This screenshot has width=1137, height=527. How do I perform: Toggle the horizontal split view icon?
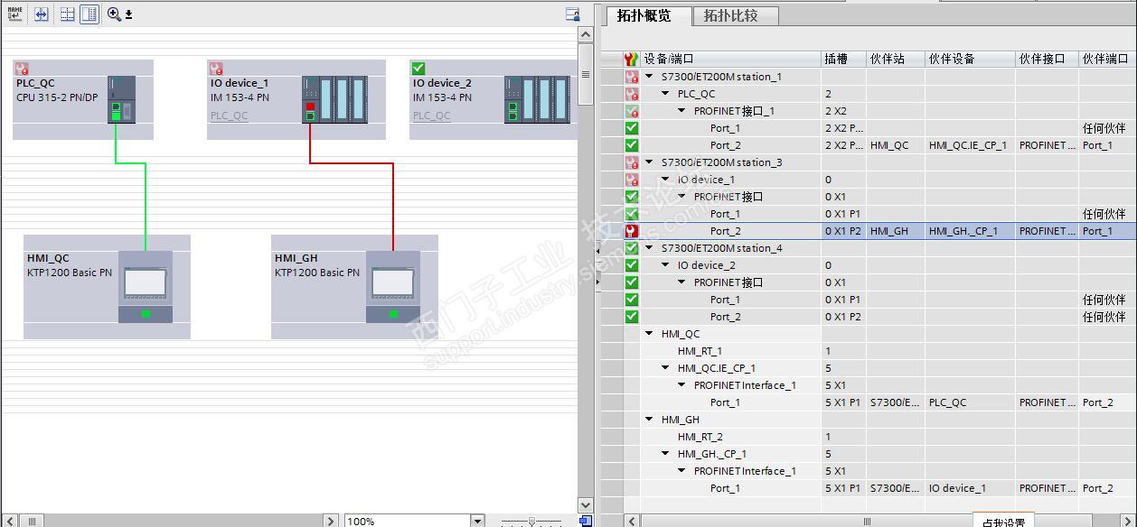[x=68, y=14]
